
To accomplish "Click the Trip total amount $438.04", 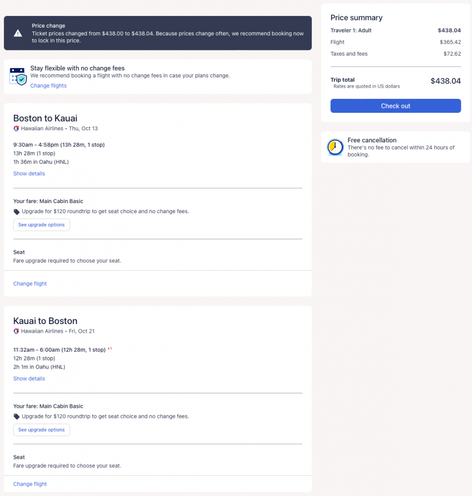I will coord(445,81).
